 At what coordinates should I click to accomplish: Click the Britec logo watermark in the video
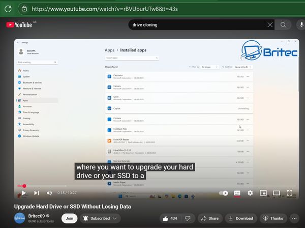pyautogui.click(x=269, y=50)
